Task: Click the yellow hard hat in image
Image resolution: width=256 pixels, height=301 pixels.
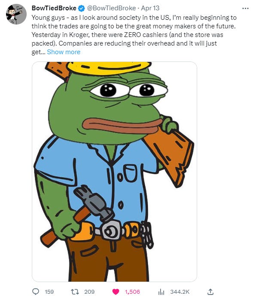Action: pyautogui.click(x=109, y=68)
